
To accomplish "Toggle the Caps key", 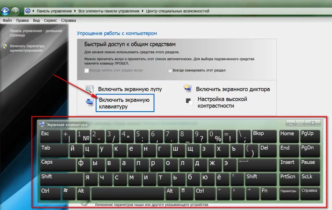I will (58, 165).
